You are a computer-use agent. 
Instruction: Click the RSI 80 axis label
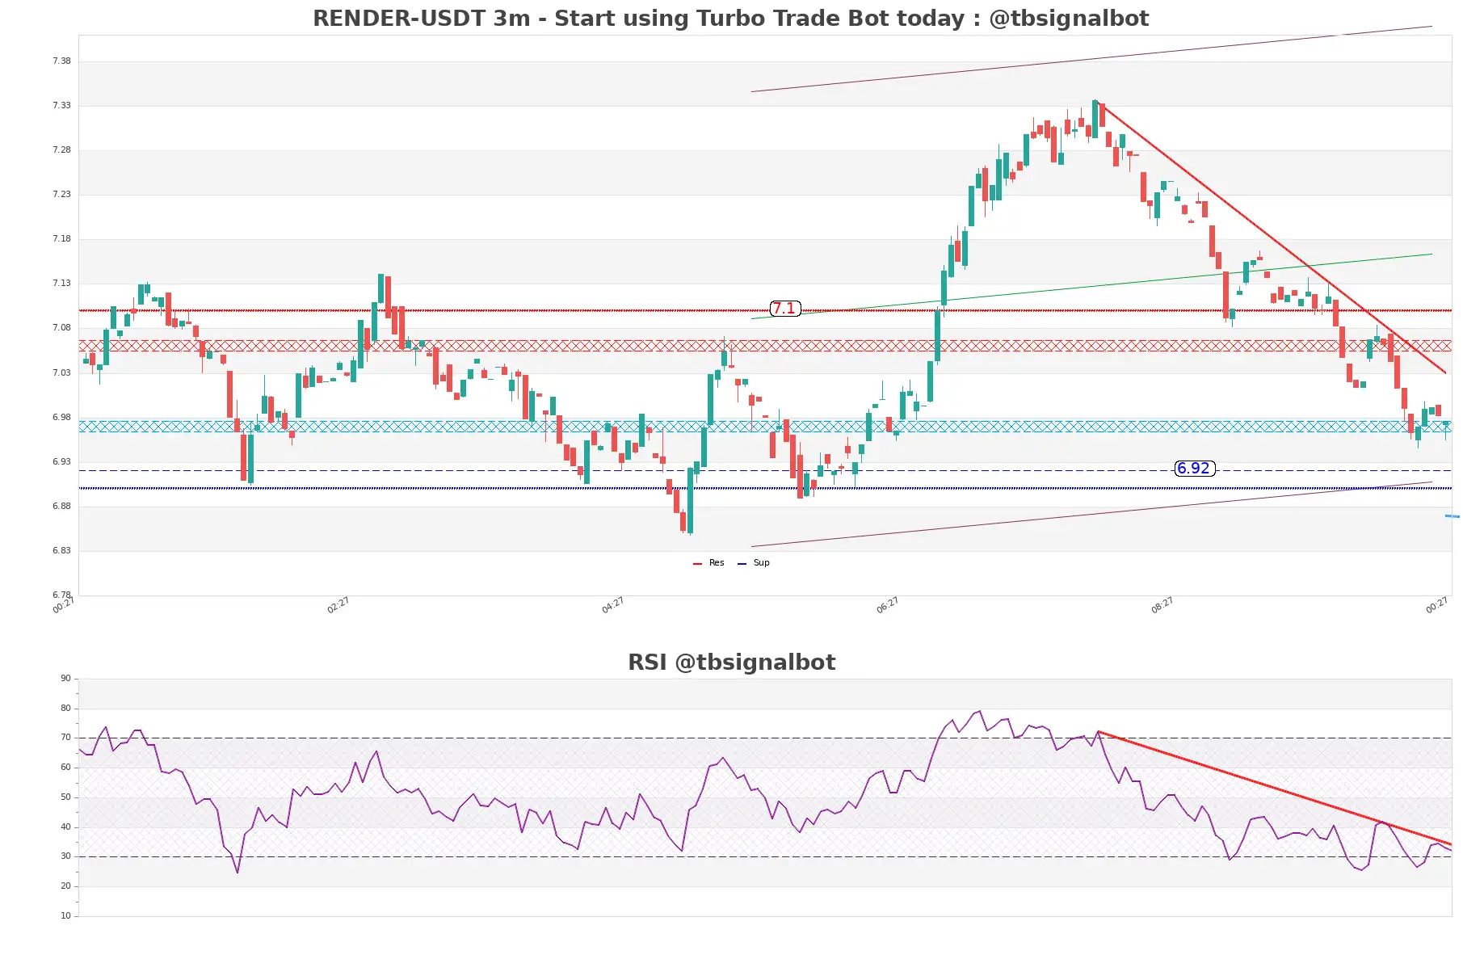pos(65,709)
